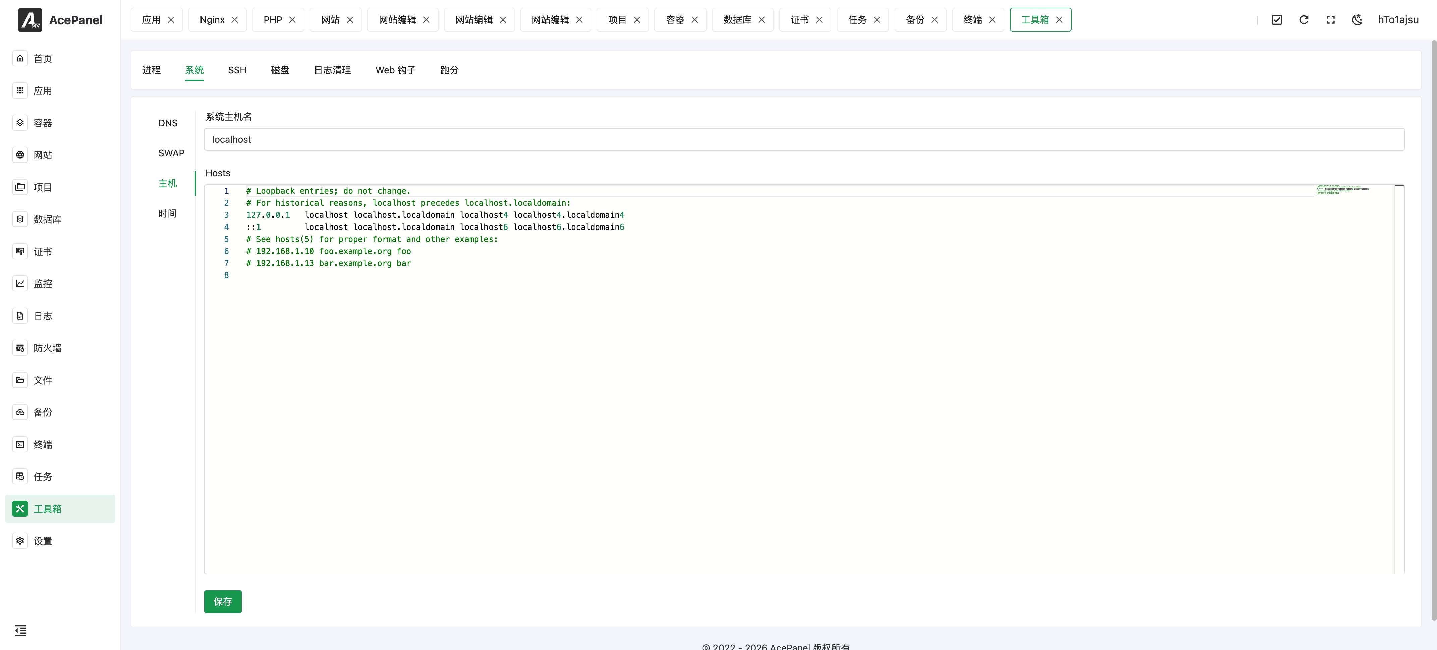Viewport: 1437px width, 650px height.
Task: Click the database icon in sidebar
Action: 20,220
